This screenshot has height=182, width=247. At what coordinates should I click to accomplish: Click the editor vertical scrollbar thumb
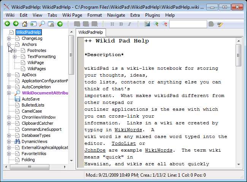point(239,55)
